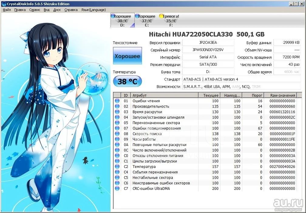Open the Вид menu
The width and height of the screenshot is (306, 213).
point(47,10)
